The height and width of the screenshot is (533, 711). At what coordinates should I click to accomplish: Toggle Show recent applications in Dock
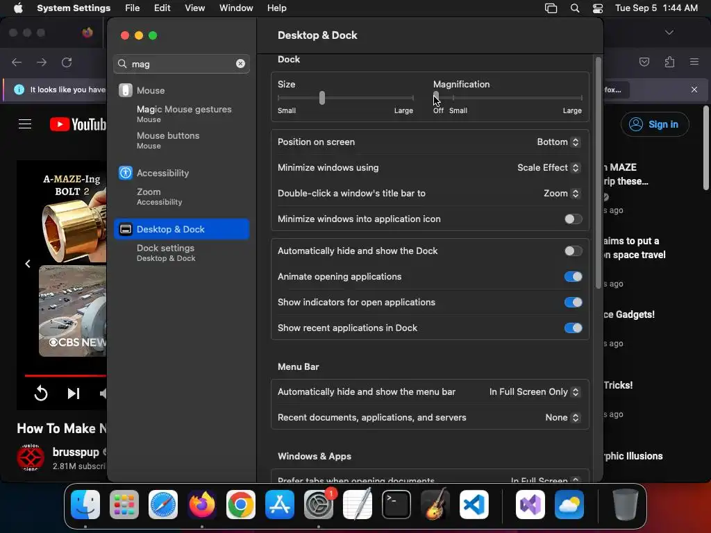pyautogui.click(x=573, y=328)
